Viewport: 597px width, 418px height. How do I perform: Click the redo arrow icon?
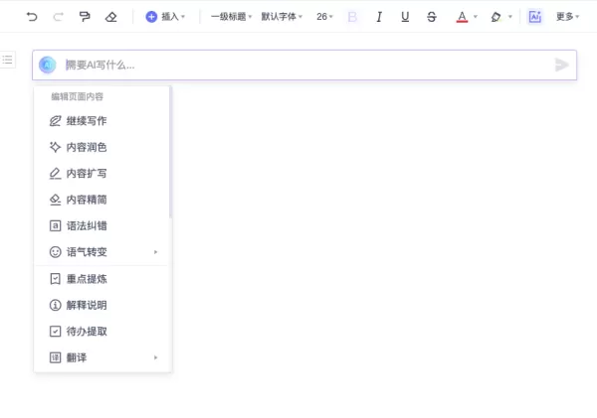pos(59,17)
